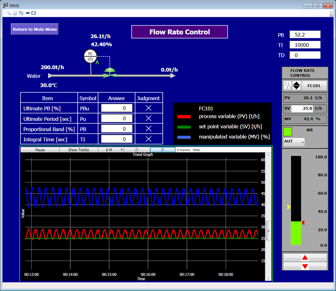
Task: Click the FC101 tag button on faceplate
Action: (314, 86)
